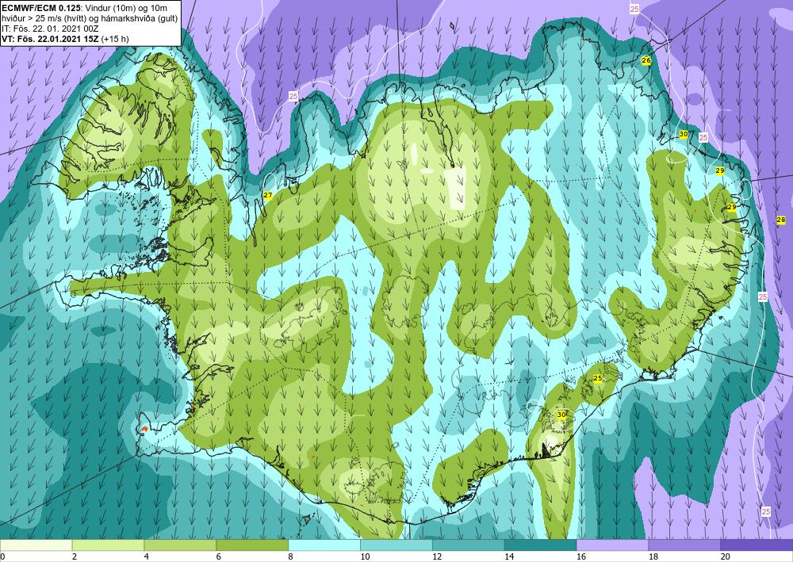This screenshot has width=793, height=562.
Task: Click the yellow gust label 28 offshore
Action: tap(781, 220)
